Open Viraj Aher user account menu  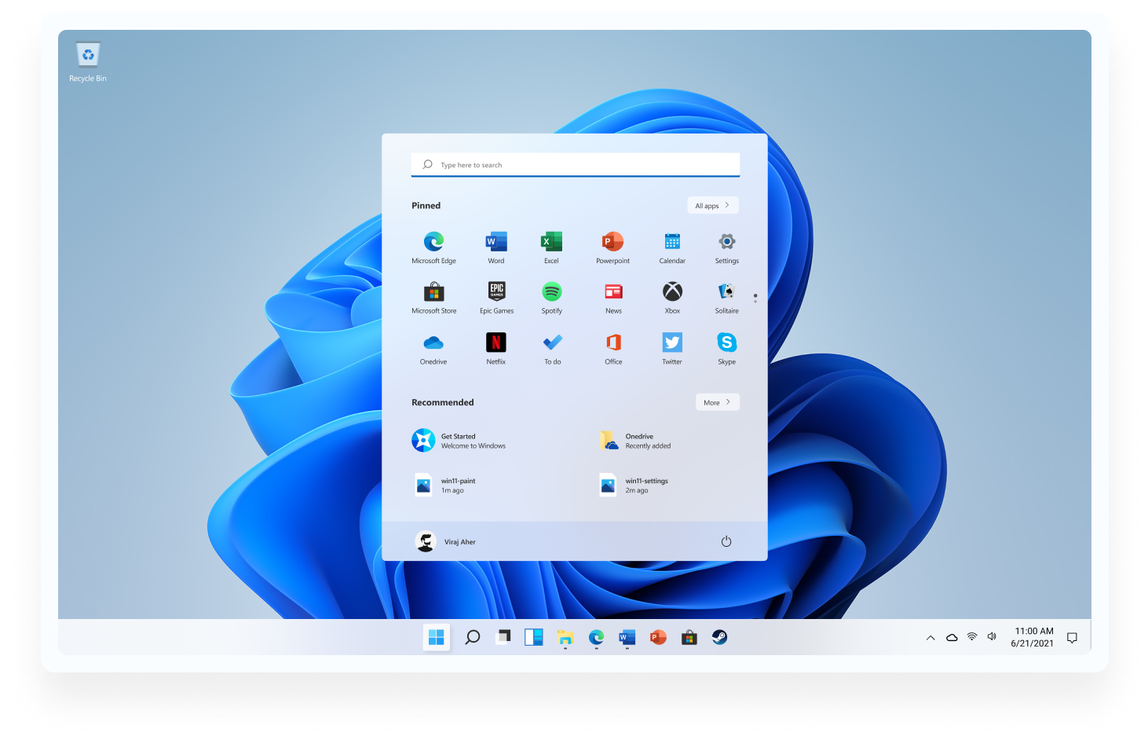pos(445,541)
